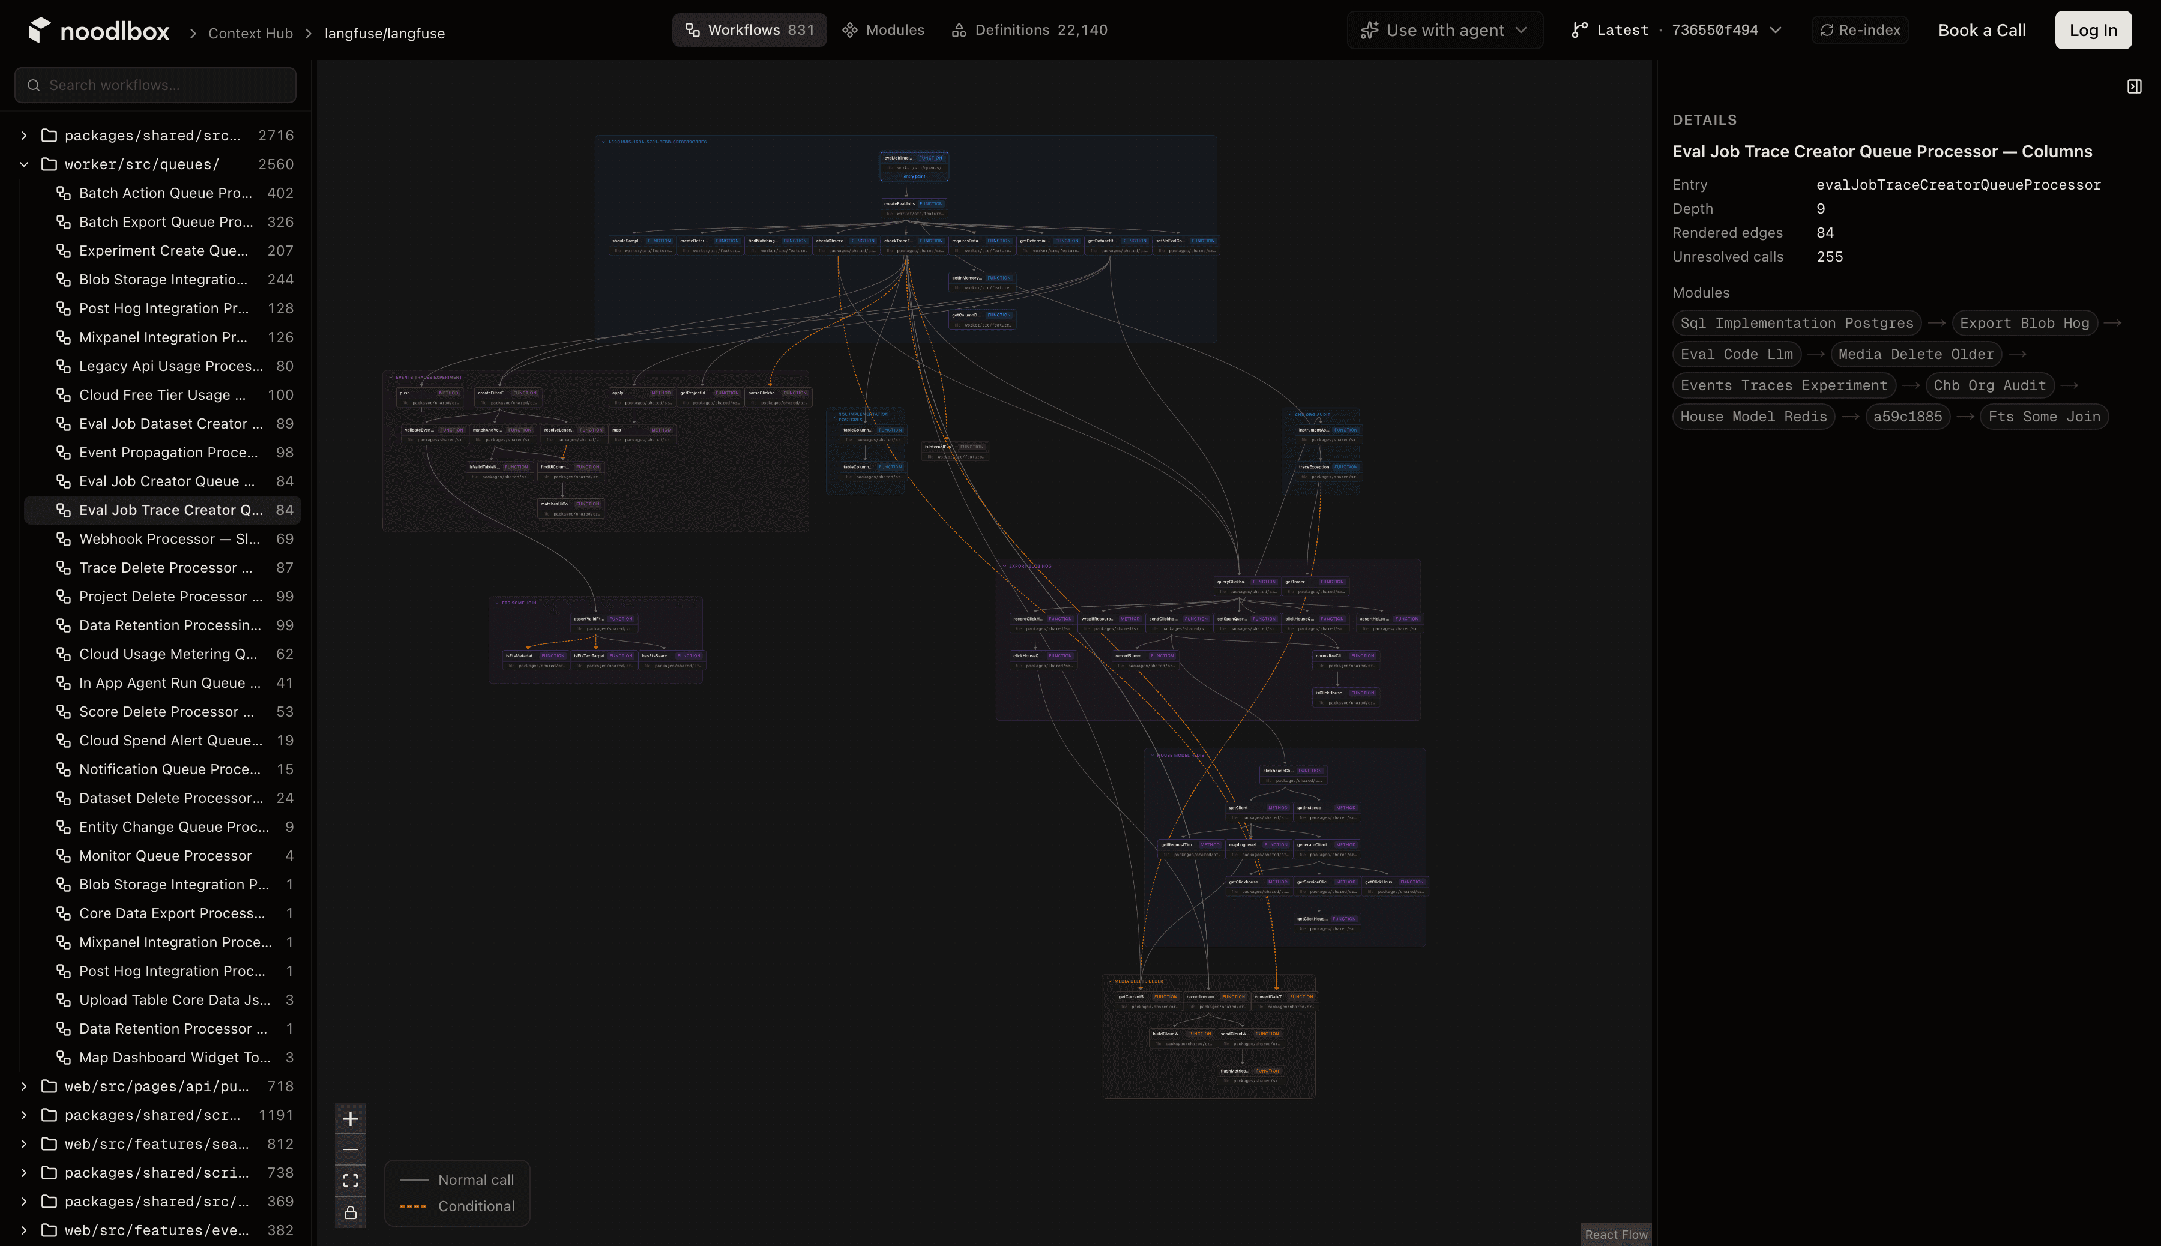The height and width of the screenshot is (1246, 2161).
Task: Click the search magnifier icon
Action: coord(34,86)
